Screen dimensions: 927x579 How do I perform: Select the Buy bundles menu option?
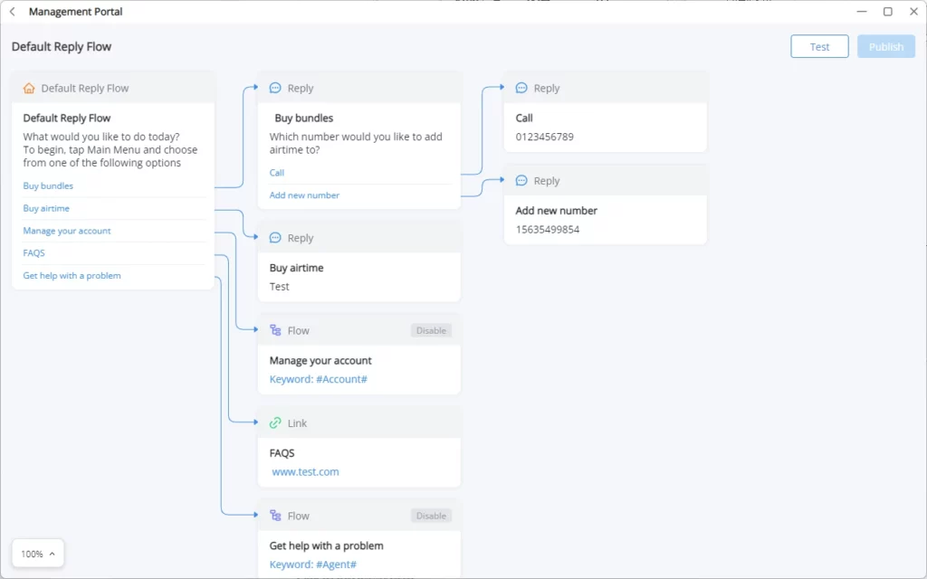(48, 185)
